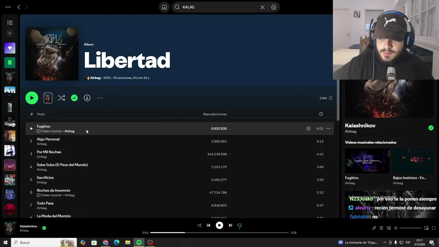Open Bajos Instintos related video thumbnail
Image resolution: width=439 pixels, height=247 pixels.
point(414,161)
